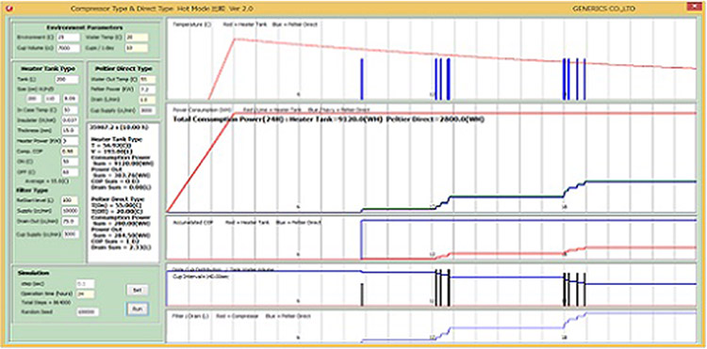Select the Random Seed input field
This screenshot has height=349, width=707.
pos(88,311)
